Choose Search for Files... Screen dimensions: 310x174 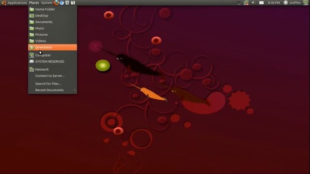click(x=52, y=84)
